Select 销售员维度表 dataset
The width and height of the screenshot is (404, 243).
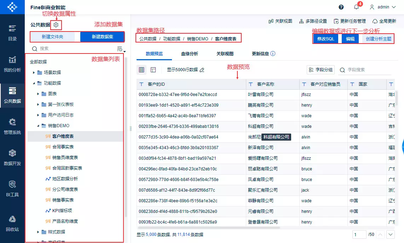click(x=75, y=158)
